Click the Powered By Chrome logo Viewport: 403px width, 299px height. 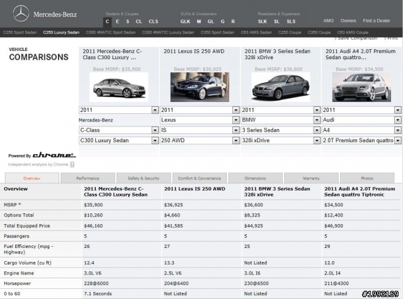point(42,155)
